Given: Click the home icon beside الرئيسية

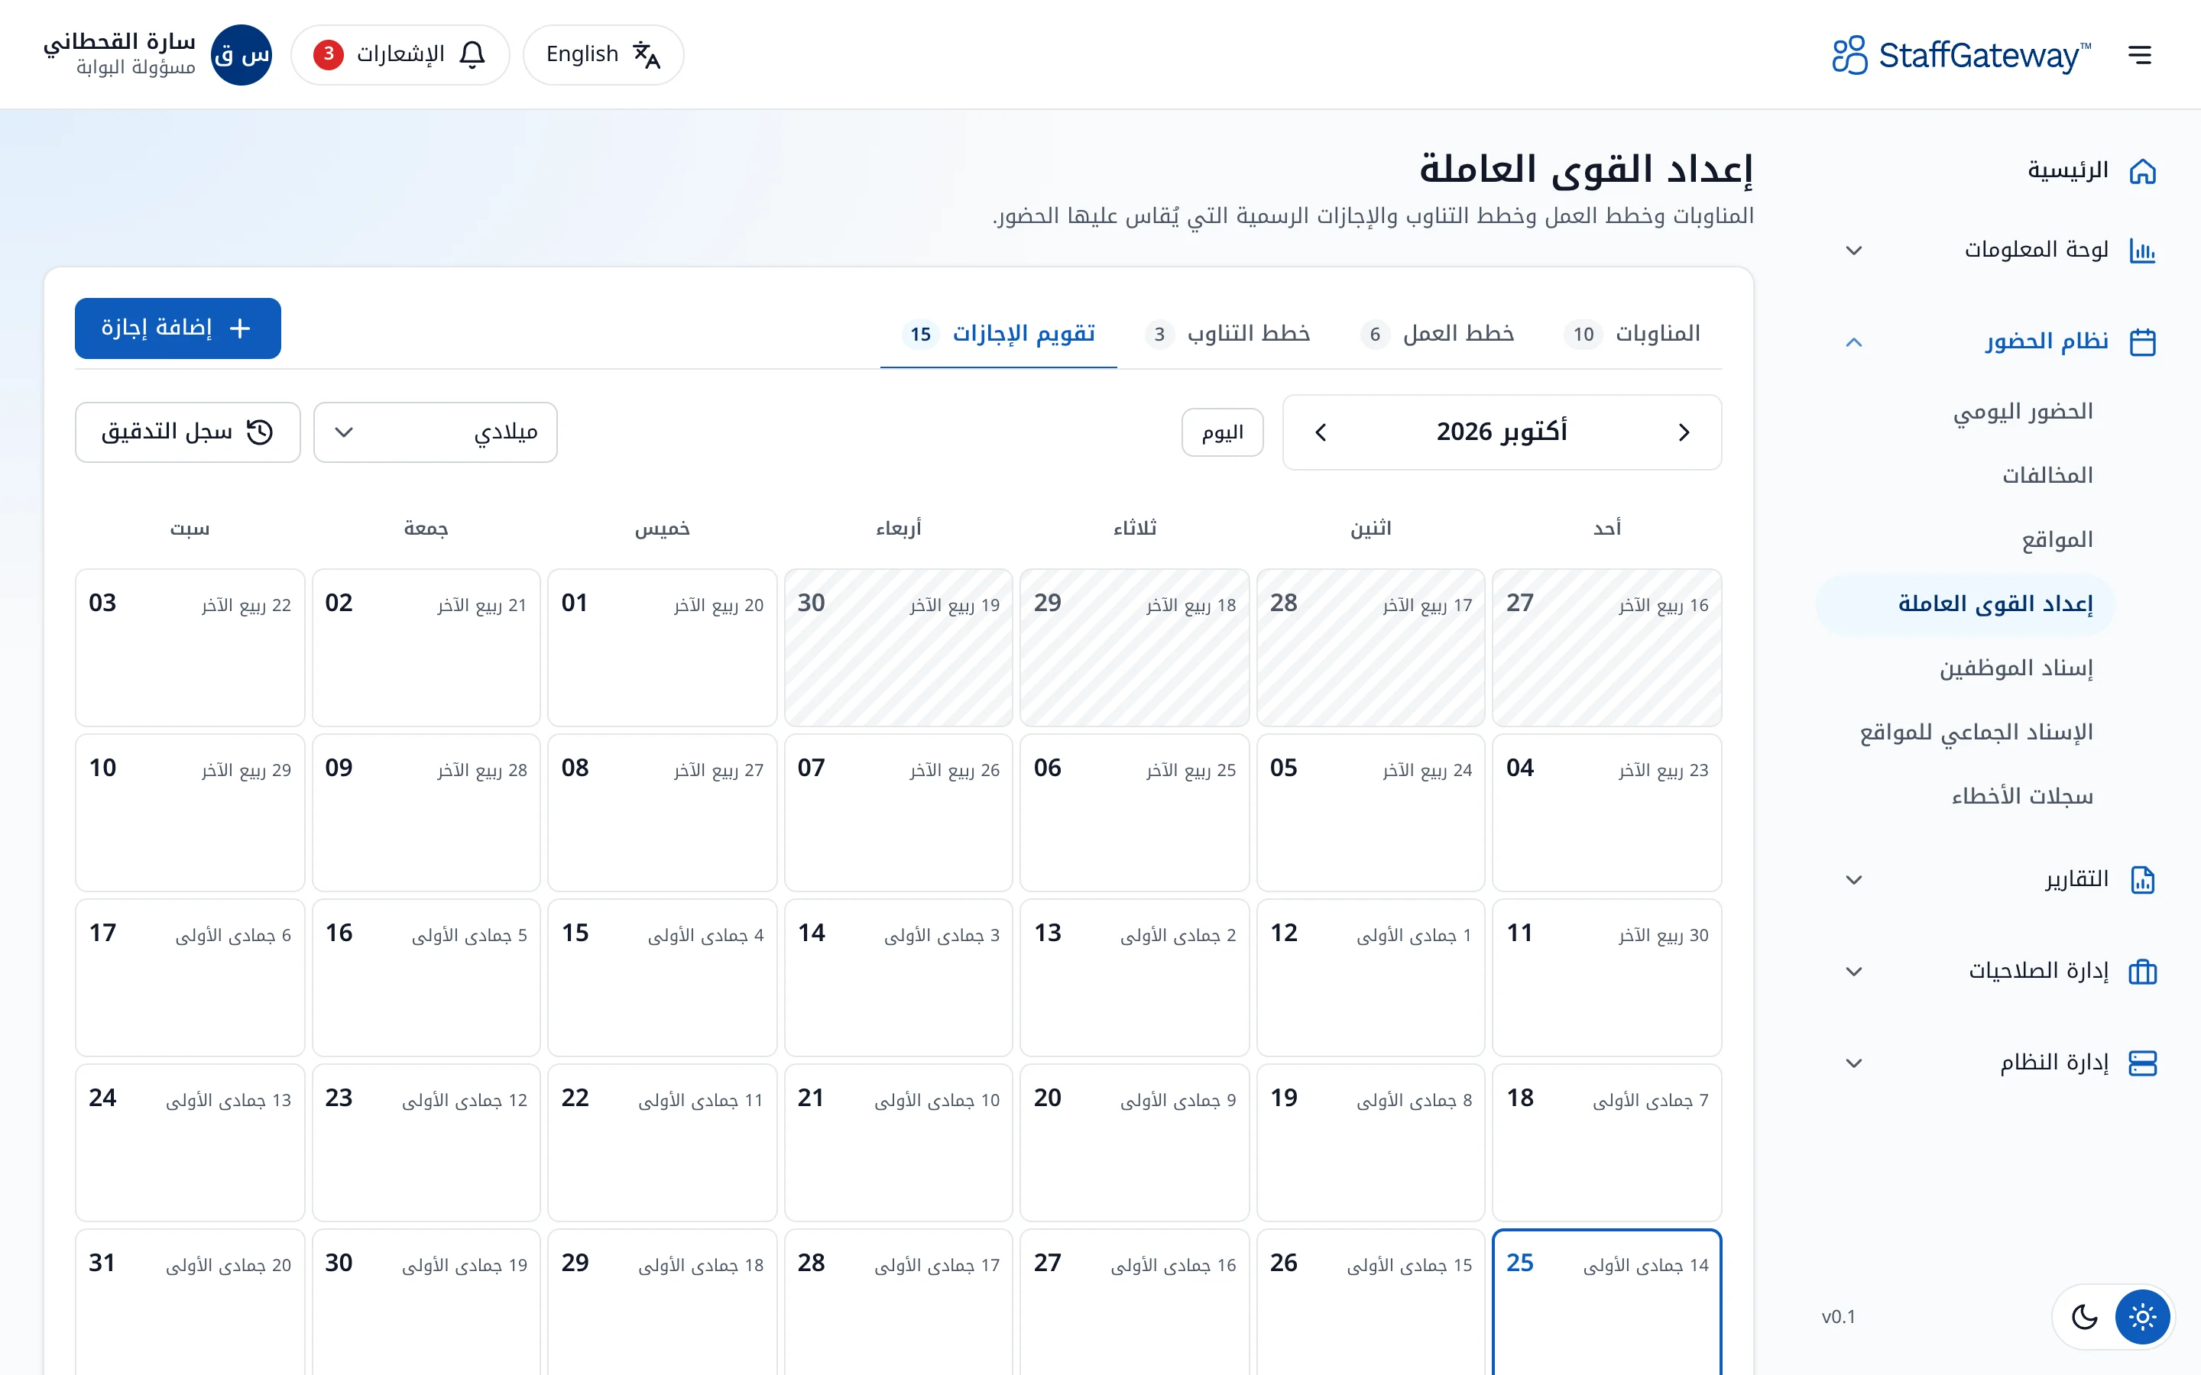Looking at the screenshot, I should pos(2142,171).
